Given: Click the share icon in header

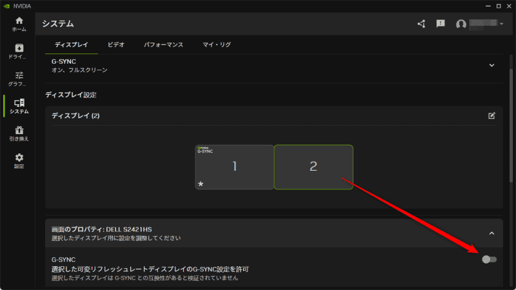Looking at the screenshot, I should tap(421, 24).
